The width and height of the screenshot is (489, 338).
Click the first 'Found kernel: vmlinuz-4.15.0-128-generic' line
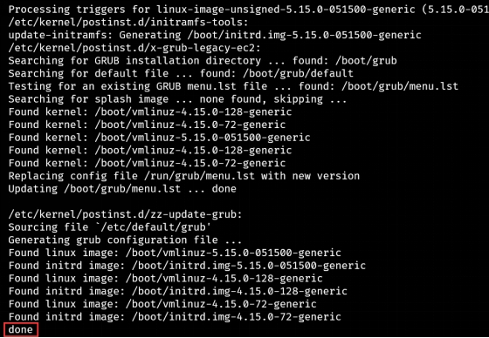[x=150, y=112]
